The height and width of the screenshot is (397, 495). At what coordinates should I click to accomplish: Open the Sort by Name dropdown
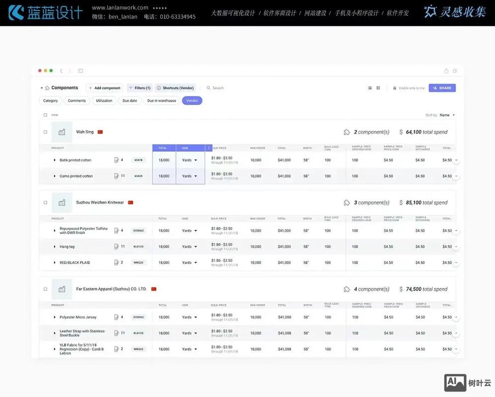pos(447,115)
